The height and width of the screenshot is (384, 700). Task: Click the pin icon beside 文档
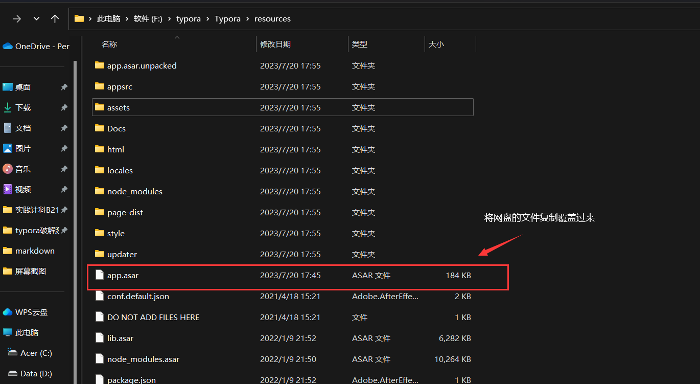64,128
